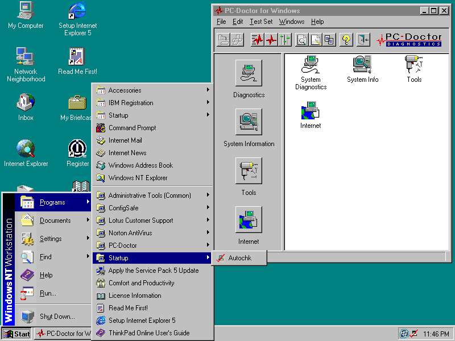Click Shut Down... in Start menu
This screenshot has height=341, width=455.
(x=53, y=317)
